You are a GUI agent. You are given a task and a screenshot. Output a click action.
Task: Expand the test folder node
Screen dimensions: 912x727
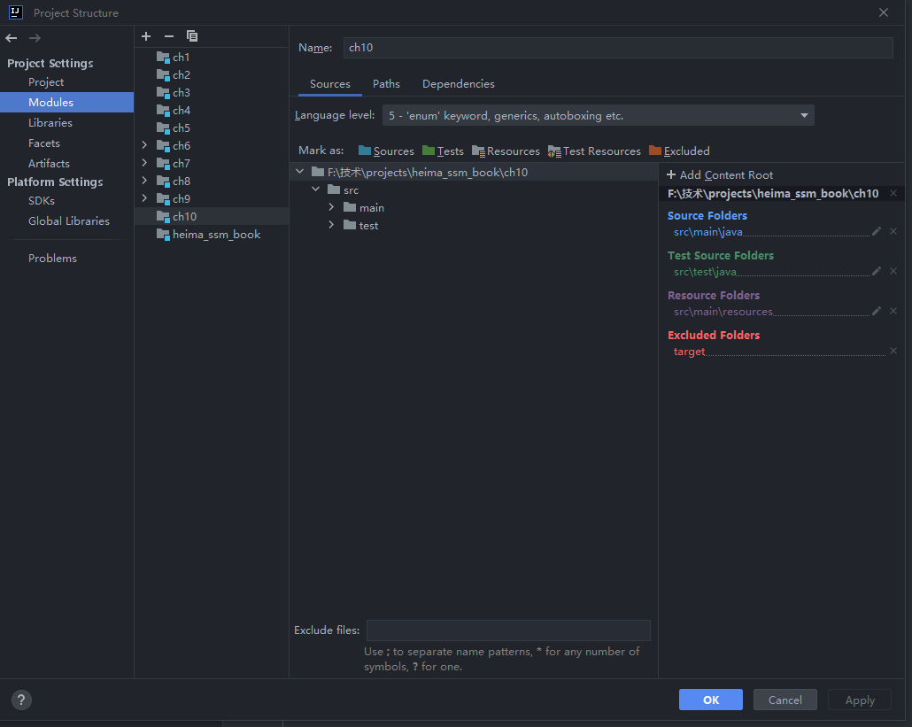click(331, 225)
